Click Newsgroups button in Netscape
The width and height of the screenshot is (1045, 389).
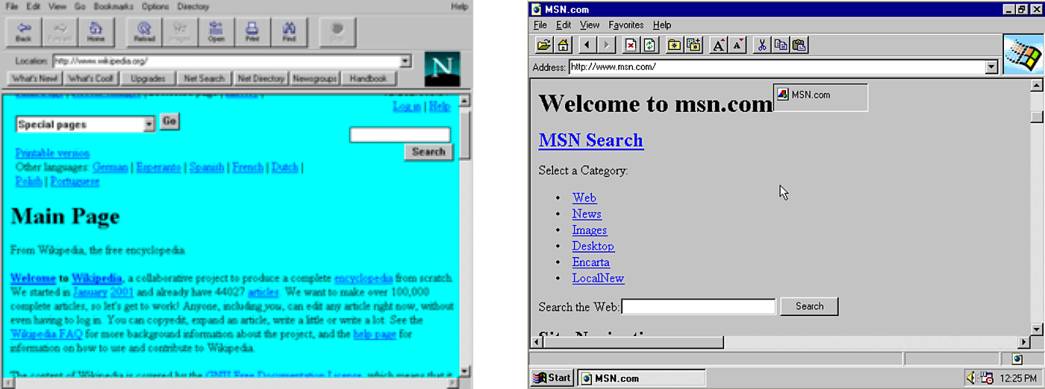pyautogui.click(x=315, y=78)
